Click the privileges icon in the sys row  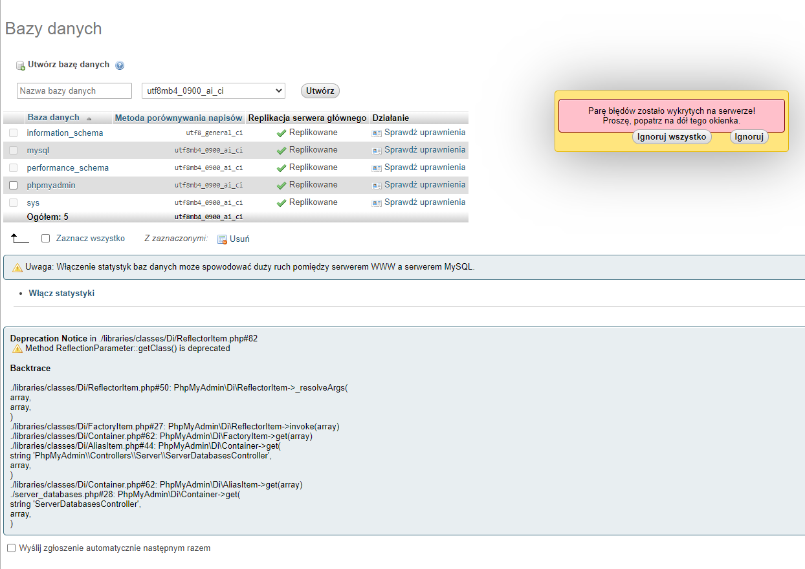pos(377,202)
